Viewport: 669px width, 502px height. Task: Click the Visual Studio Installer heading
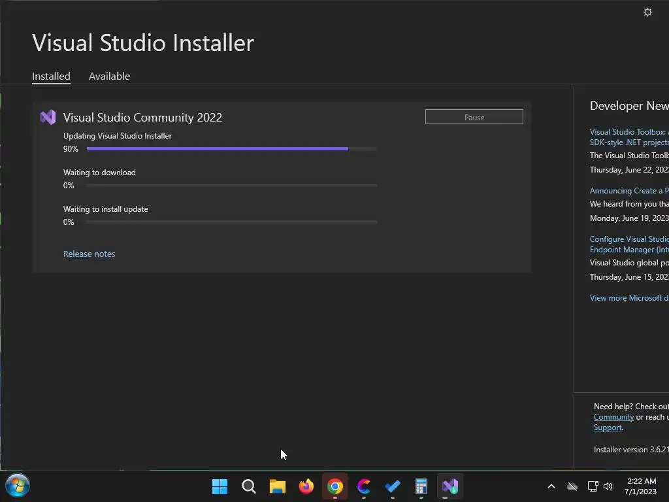[x=143, y=42]
